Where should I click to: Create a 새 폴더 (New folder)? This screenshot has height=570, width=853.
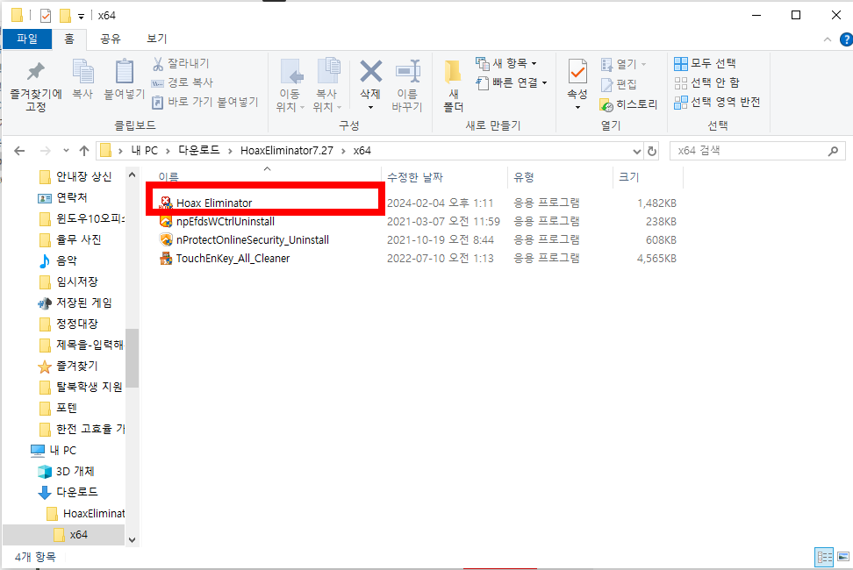pos(453,86)
